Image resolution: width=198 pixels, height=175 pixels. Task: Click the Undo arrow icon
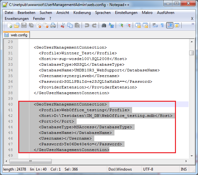pyautogui.click(x=87, y=26)
